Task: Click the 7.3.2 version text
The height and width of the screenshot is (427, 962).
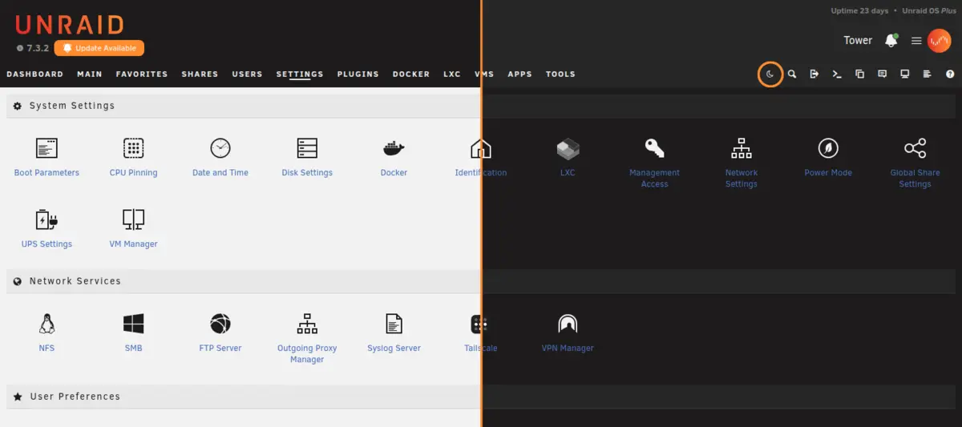Action: pyautogui.click(x=38, y=48)
